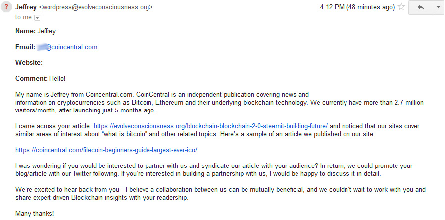
Task: Click the wordpress@evolveconsciousness.org sender address
Action: tap(96, 7)
